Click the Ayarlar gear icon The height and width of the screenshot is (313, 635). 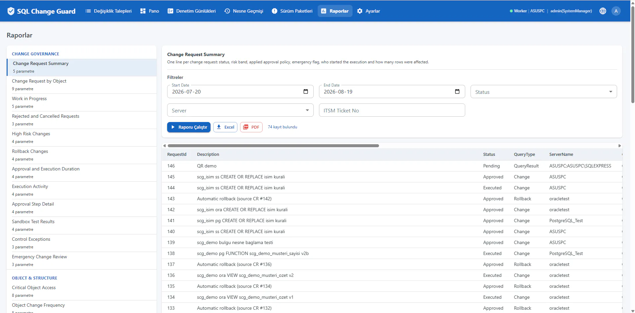pos(360,11)
